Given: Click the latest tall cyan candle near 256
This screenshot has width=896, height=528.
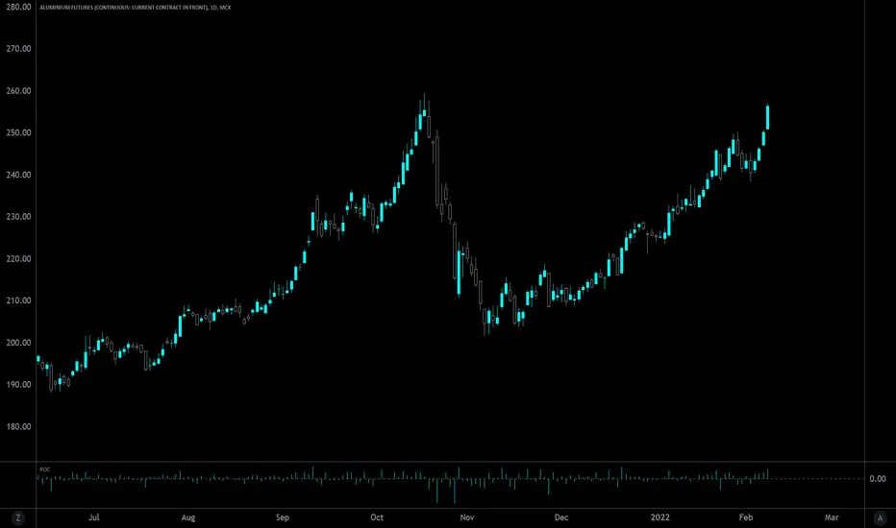Looking at the screenshot, I should [x=767, y=117].
